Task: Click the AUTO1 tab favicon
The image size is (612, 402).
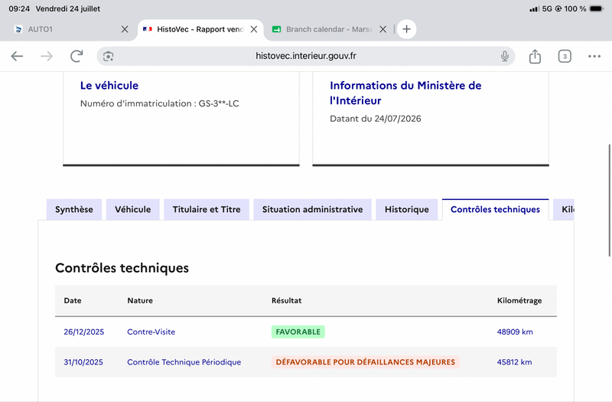Action: (18, 29)
